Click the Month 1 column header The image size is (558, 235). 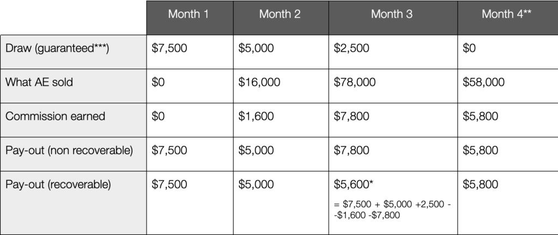(x=189, y=15)
